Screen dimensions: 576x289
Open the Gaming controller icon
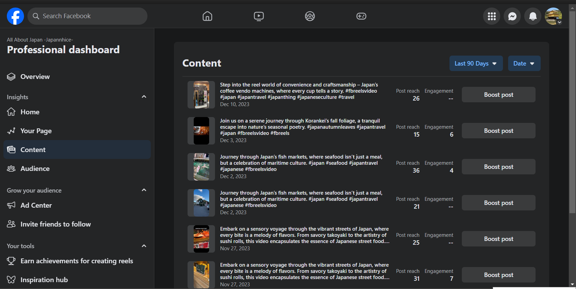click(361, 16)
